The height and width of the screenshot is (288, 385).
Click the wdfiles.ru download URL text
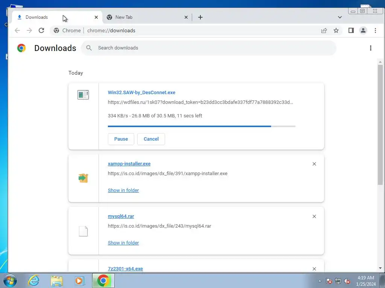click(200, 102)
